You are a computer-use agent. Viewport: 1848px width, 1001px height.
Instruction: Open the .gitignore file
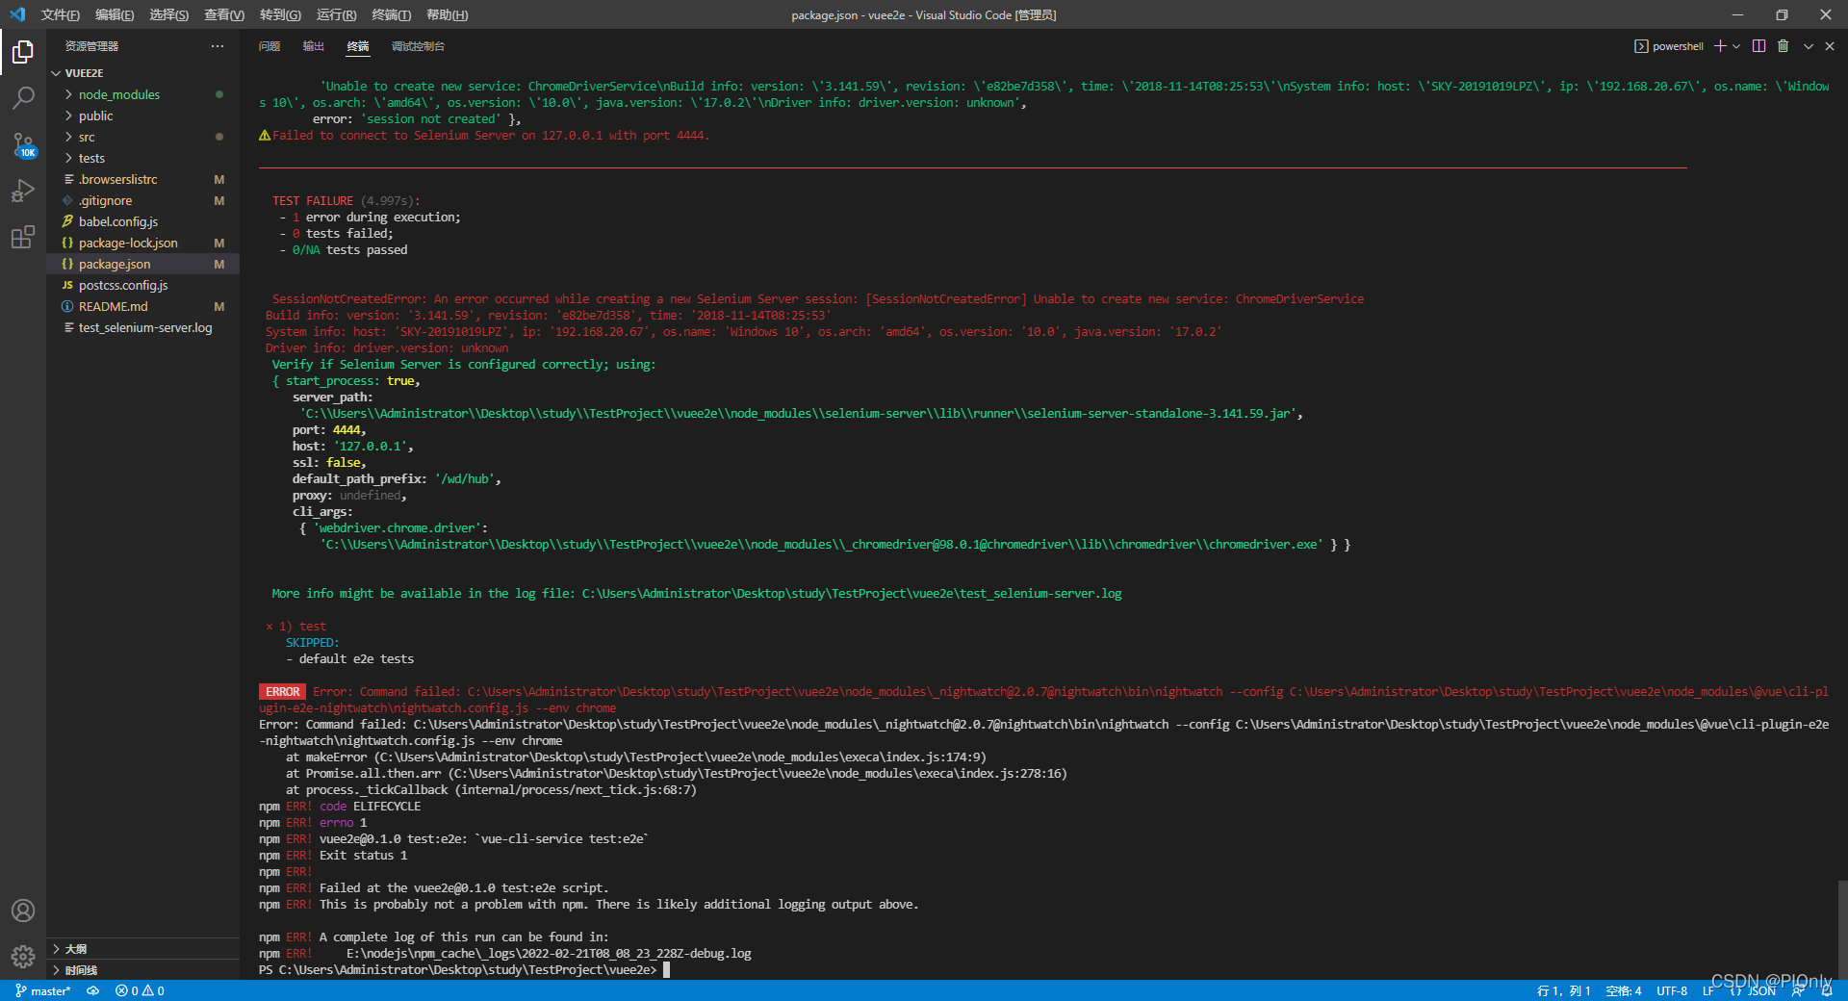142,200
